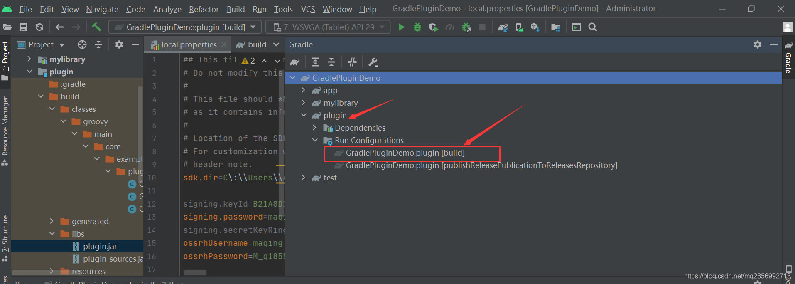Screen dimensions: 795x284
Task: Navigate back with left arrow icon
Action: point(59,27)
